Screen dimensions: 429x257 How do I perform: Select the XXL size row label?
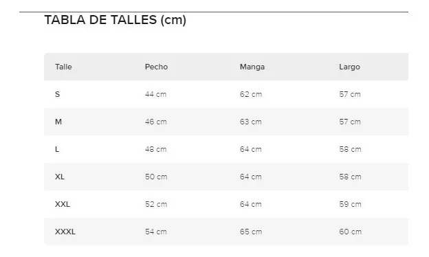click(x=63, y=204)
